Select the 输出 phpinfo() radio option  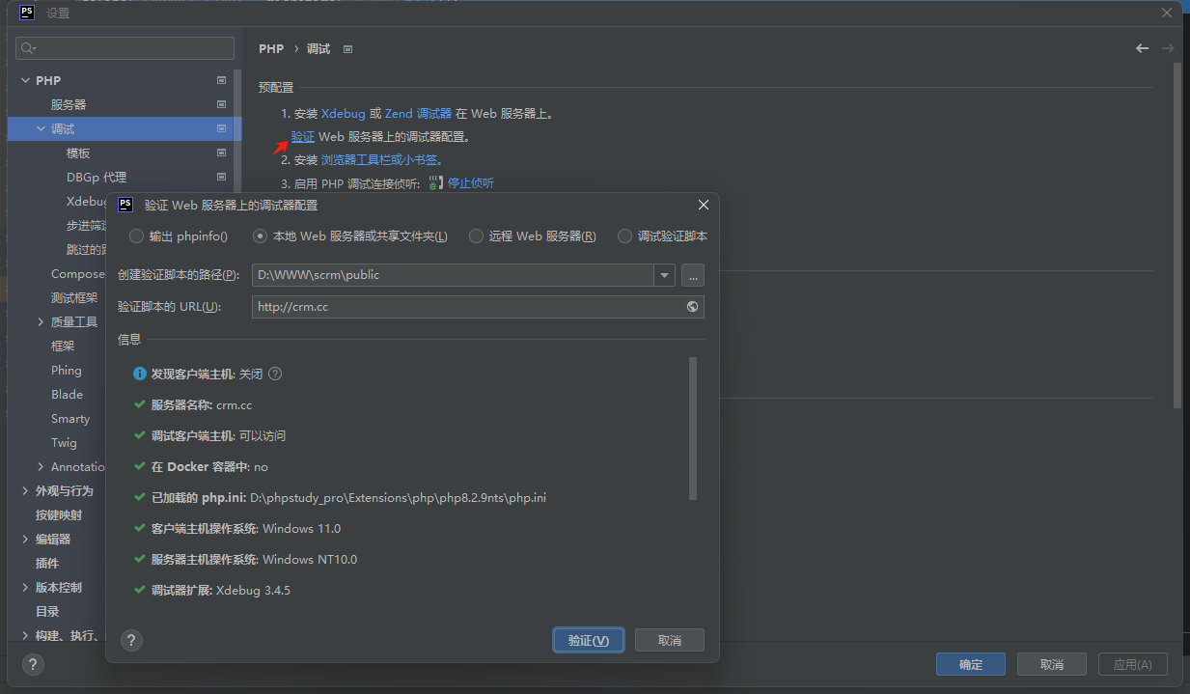137,236
